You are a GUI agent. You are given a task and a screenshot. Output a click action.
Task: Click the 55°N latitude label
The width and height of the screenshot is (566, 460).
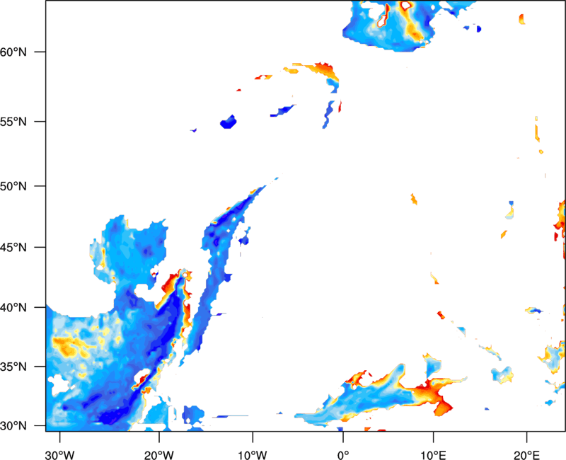pos(13,122)
